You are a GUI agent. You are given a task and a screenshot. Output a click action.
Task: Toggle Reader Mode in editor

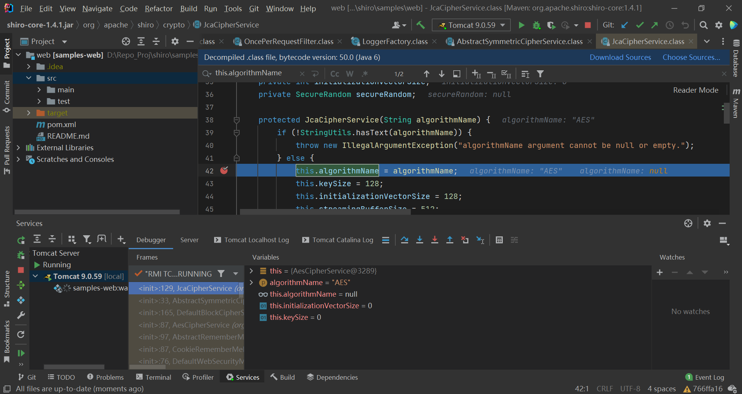(x=696, y=90)
